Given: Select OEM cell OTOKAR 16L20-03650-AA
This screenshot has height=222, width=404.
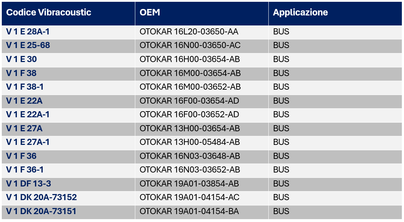Looking at the screenshot, I should pos(189,32).
